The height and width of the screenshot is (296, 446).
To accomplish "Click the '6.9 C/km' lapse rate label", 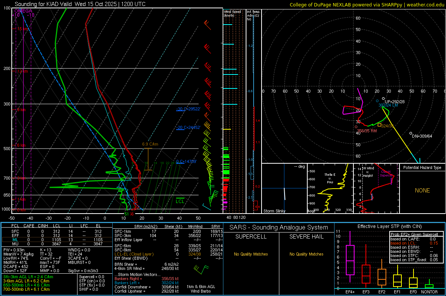I will [x=150, y=144].
